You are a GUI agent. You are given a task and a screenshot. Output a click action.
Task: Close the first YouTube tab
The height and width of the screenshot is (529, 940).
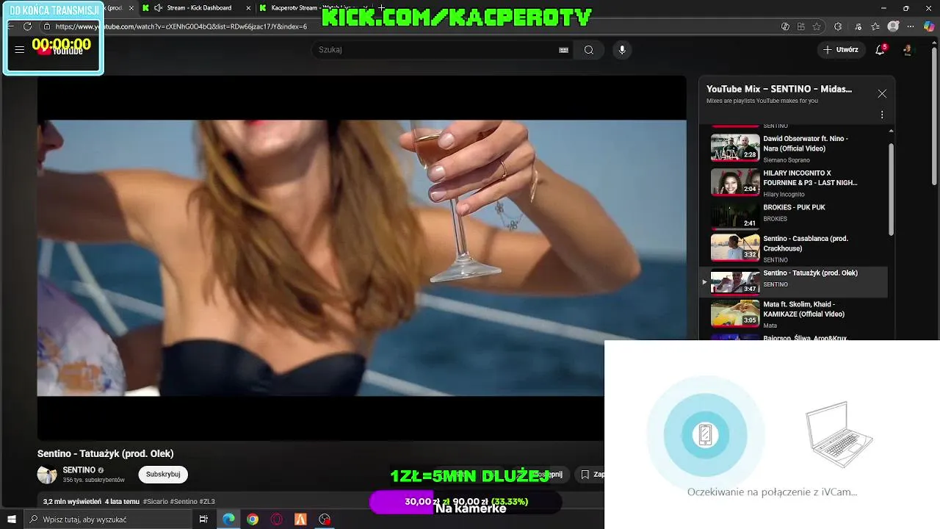coord(131,8)
